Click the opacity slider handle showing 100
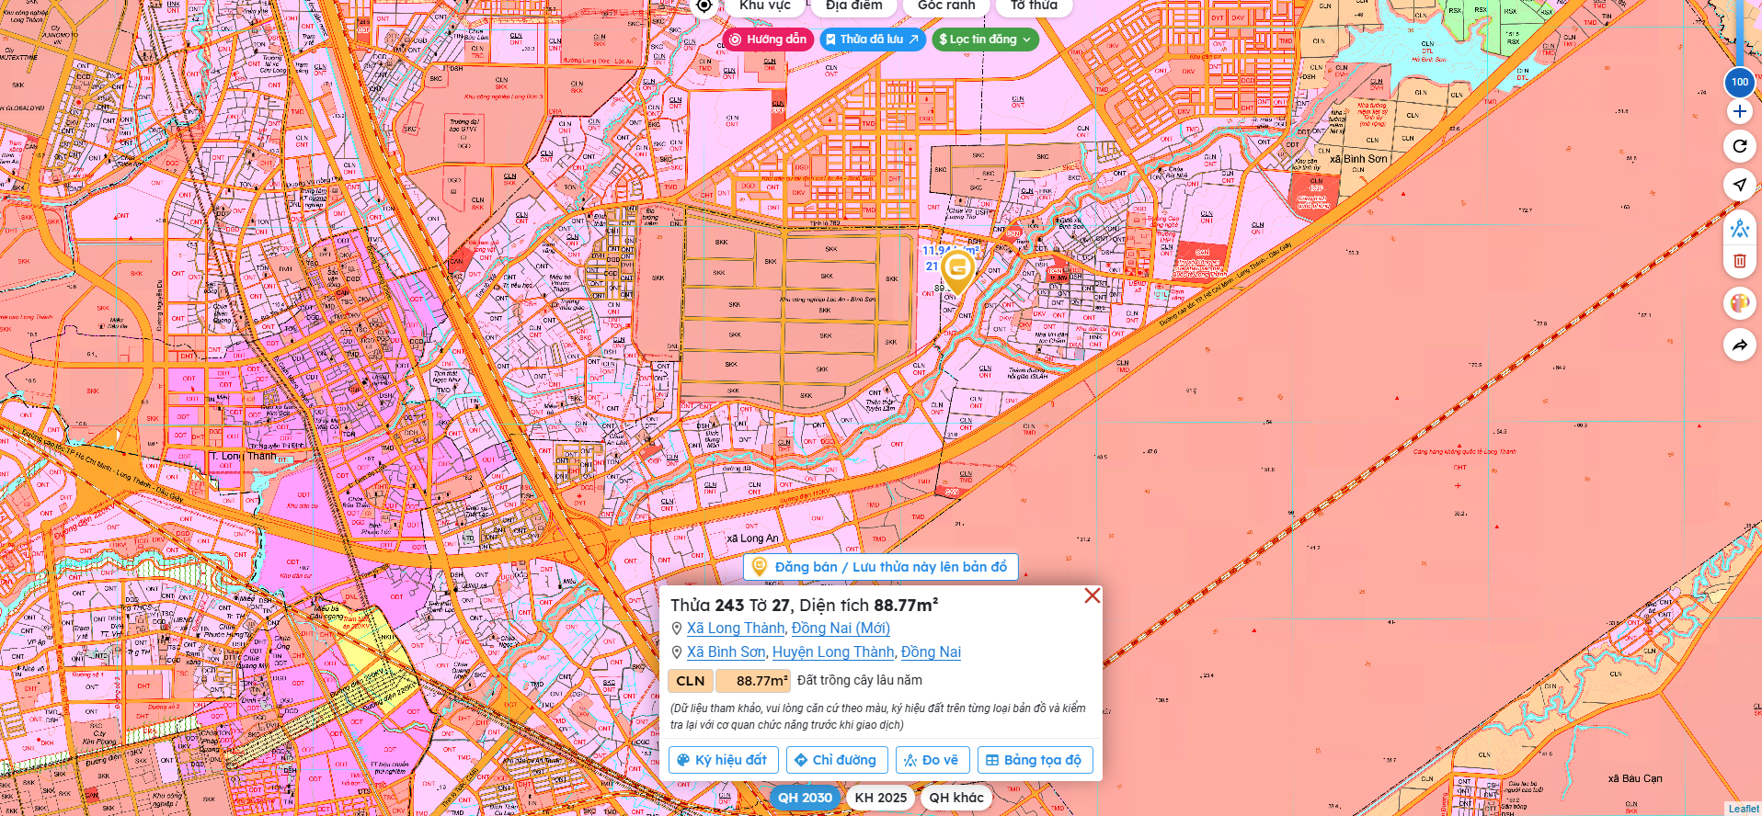Image resolution: width=1762 pixels, height=816 pixels. [x=1739, y=82]
